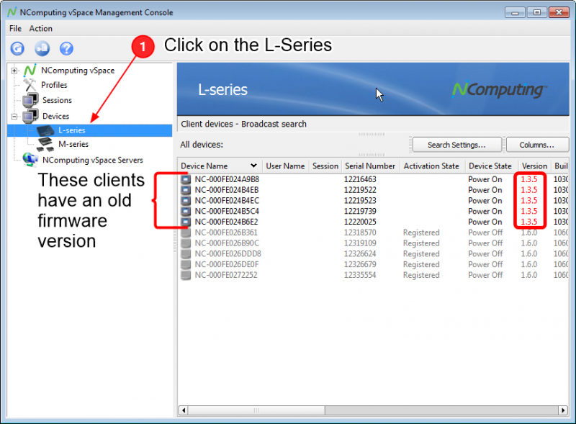Click the scrollbar right arrow
The width and height of the screenshot is (576, 424).
tap(563, 410)
